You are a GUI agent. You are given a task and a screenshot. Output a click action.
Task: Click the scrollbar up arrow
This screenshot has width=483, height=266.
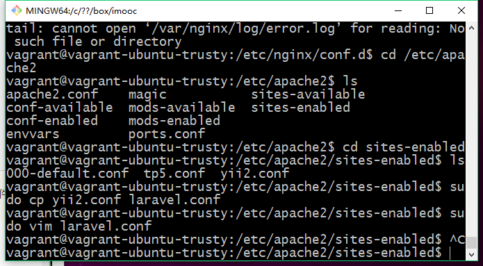point(471,28)
